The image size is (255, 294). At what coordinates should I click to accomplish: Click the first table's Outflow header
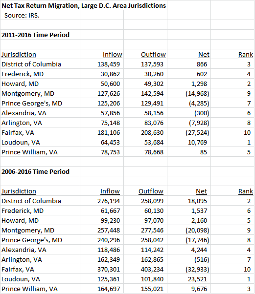coord(153,55)
